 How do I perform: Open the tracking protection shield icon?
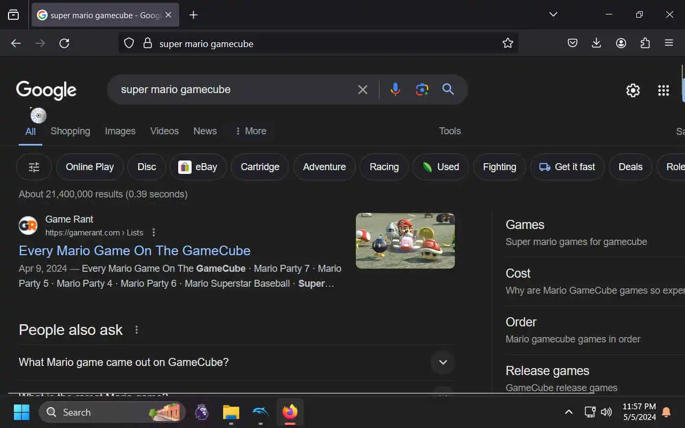[129, 43]
